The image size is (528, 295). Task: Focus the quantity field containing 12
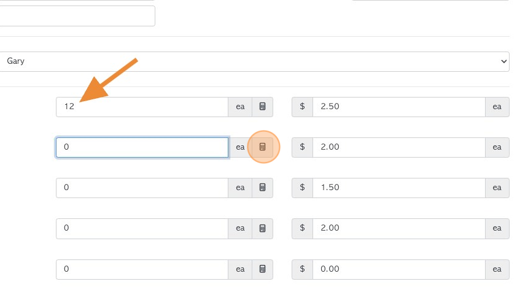pyautogui.click(x=142, y=107)
